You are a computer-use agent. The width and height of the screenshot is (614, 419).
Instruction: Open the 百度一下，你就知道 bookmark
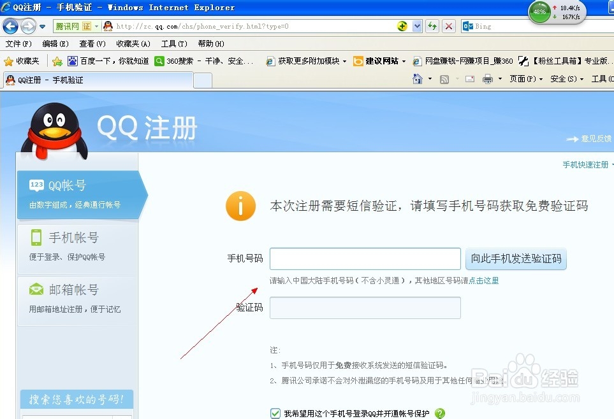108,61
